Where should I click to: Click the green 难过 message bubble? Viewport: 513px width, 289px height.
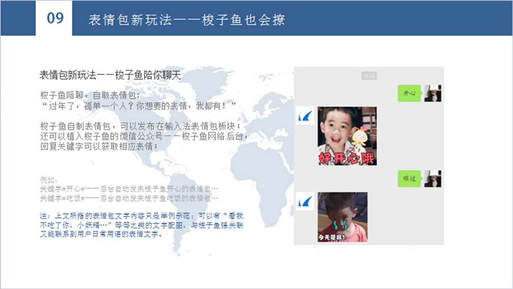(x=409, y=179)
